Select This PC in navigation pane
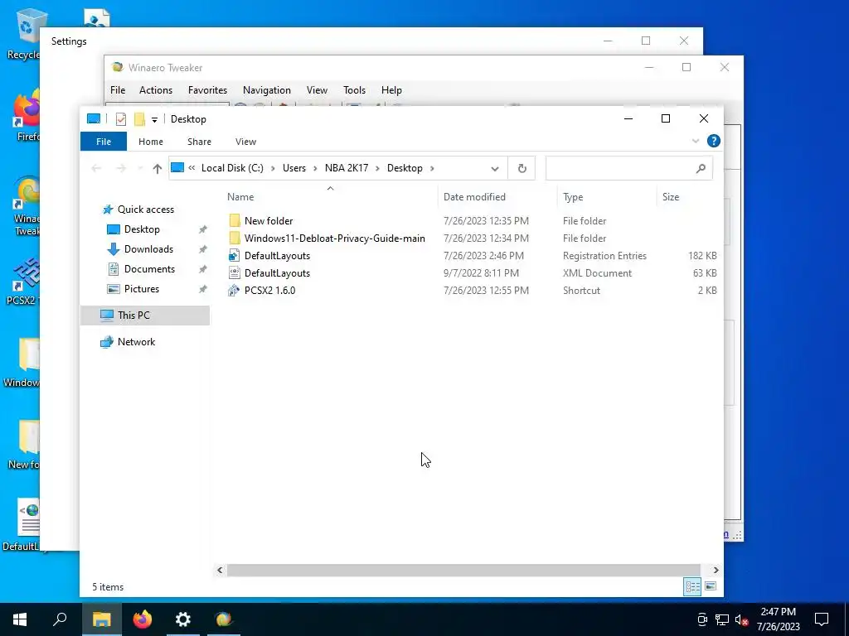This screenshot has height=636, width=849. pyautogui.click(x=144, y=316)
